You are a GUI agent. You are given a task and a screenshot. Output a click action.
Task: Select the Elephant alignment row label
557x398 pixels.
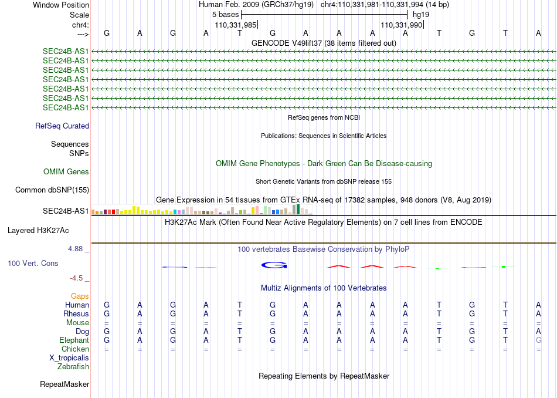tap(74, 340)
